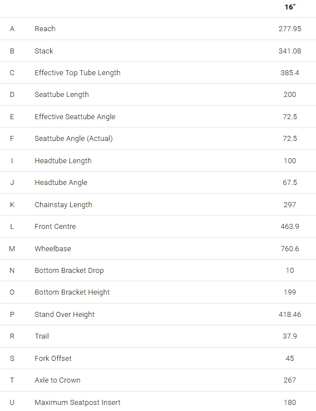Viewport: 316px width, 411px height.
Task: Select the Seattube Length value 200
Action: (290, 95)
